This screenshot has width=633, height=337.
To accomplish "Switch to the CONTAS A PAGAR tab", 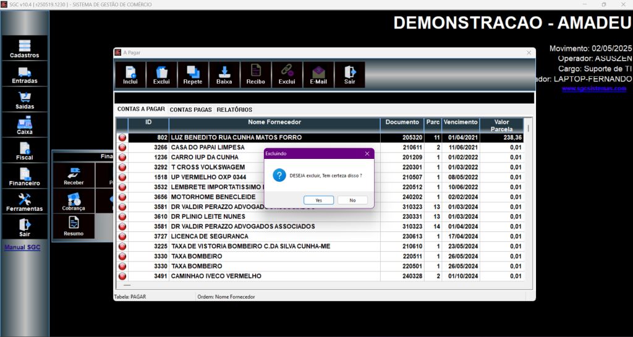I will [141, 109].
